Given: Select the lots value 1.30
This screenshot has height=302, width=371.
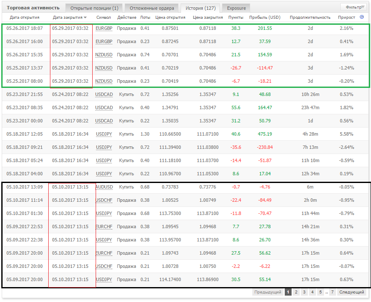Looking at the screenshot, I should [x=145, y=134].
